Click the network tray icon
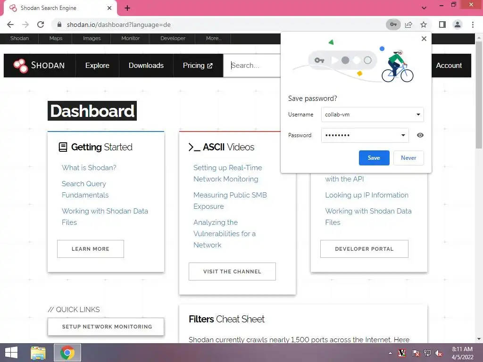 [427, 353]
